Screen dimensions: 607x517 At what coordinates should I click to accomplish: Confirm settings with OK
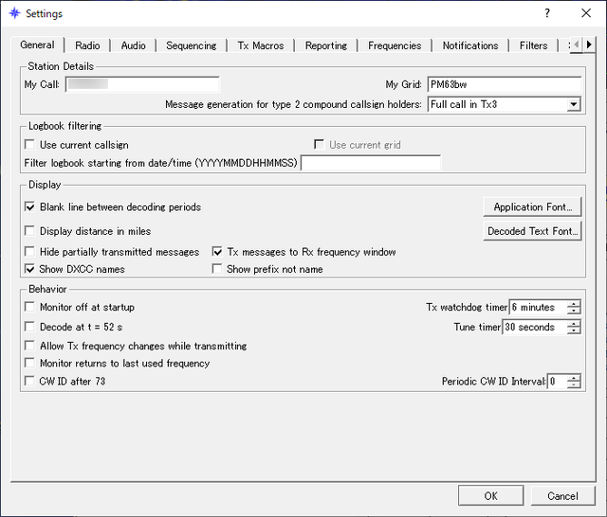click(490, 496)
